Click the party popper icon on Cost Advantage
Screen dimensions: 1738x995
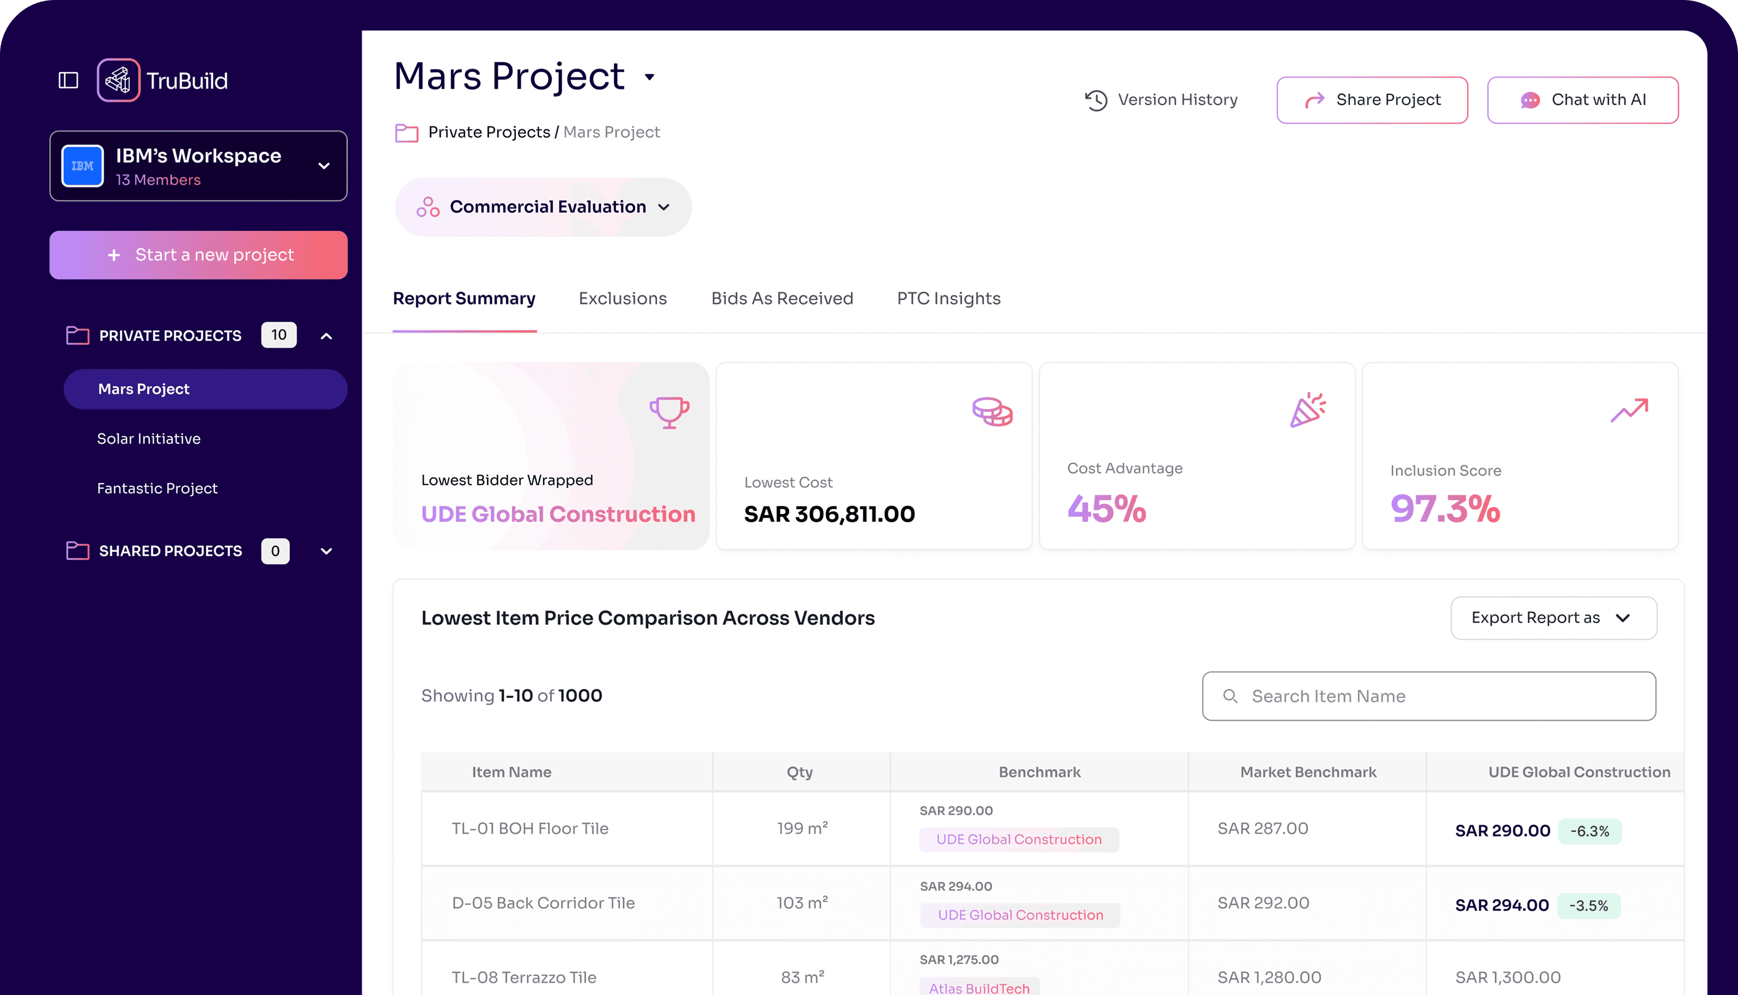[1308, 410]
